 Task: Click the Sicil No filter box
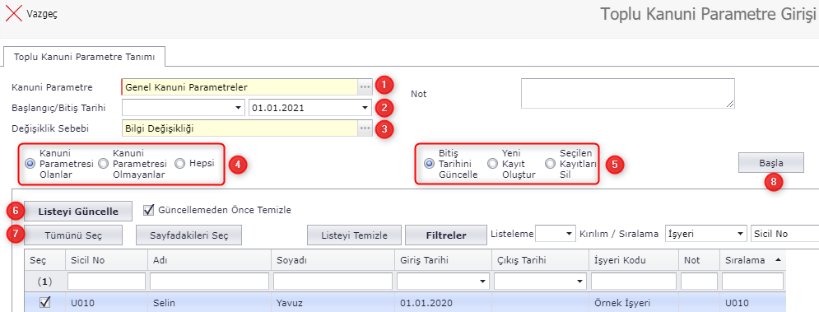(106, 282)
